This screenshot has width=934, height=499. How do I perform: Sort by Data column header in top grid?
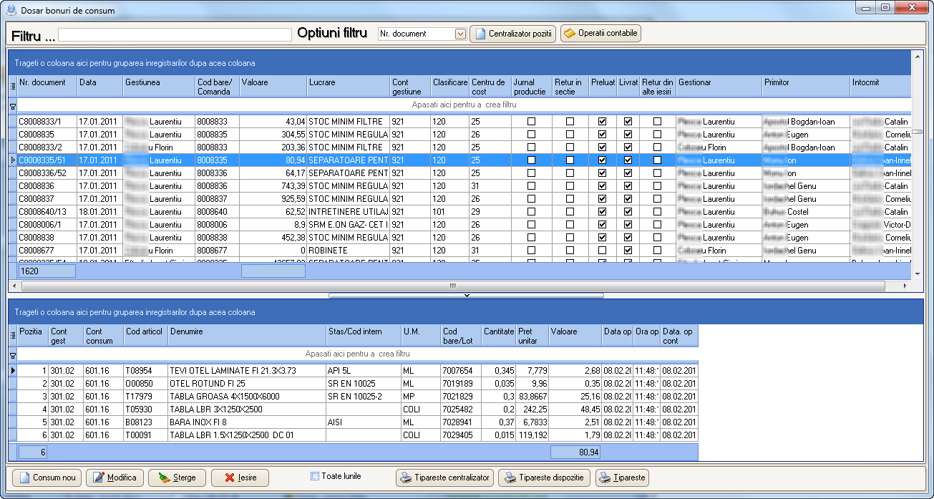[x=100, y=87]
